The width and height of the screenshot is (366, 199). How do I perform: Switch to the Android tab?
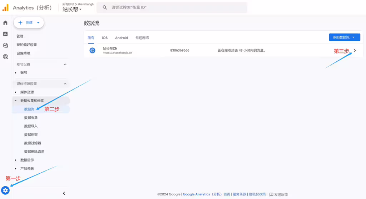(x=122, y=38)
